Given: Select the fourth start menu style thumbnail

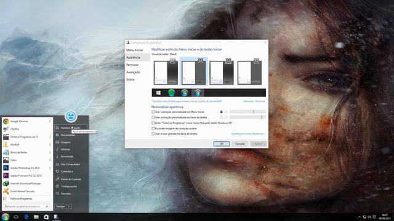Looking at the screenshot, I should tap(249, 72).
